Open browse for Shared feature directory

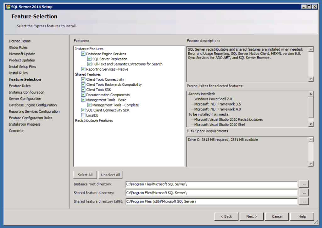(304, 193)
